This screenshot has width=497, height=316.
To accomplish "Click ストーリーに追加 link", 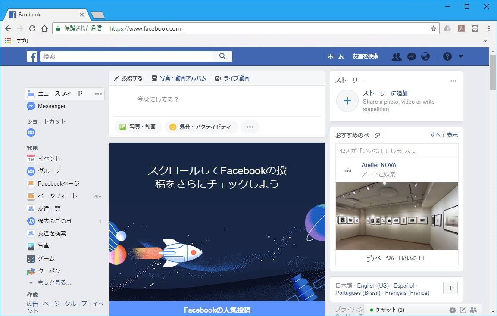I will point(385,93).
